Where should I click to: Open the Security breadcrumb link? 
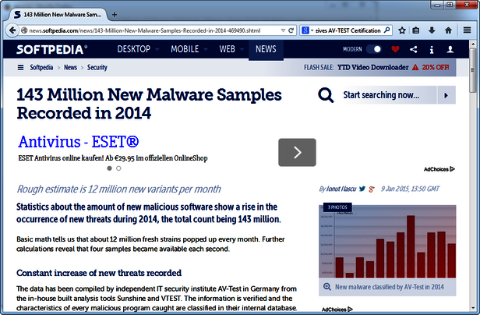coord(97,68)
